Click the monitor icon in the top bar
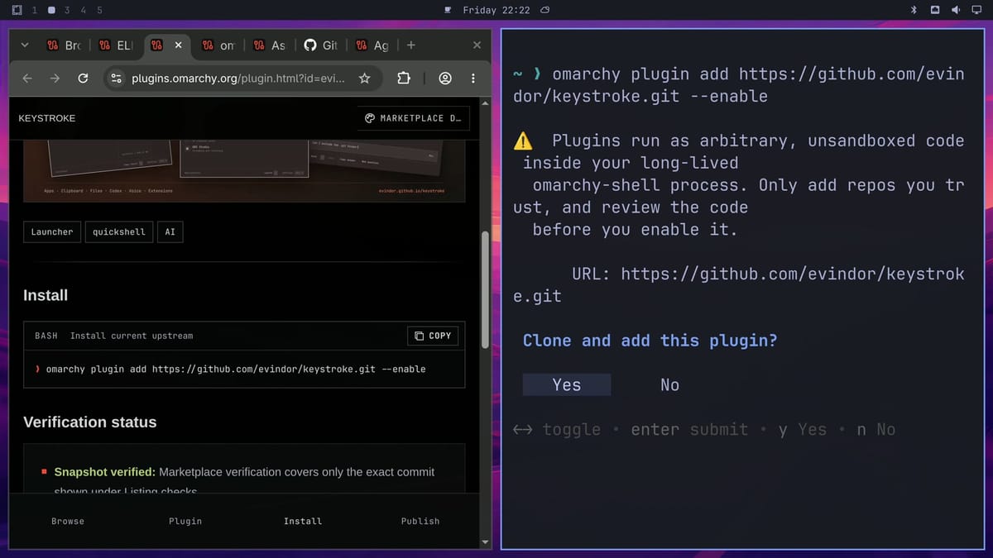 tap(976, 10)
